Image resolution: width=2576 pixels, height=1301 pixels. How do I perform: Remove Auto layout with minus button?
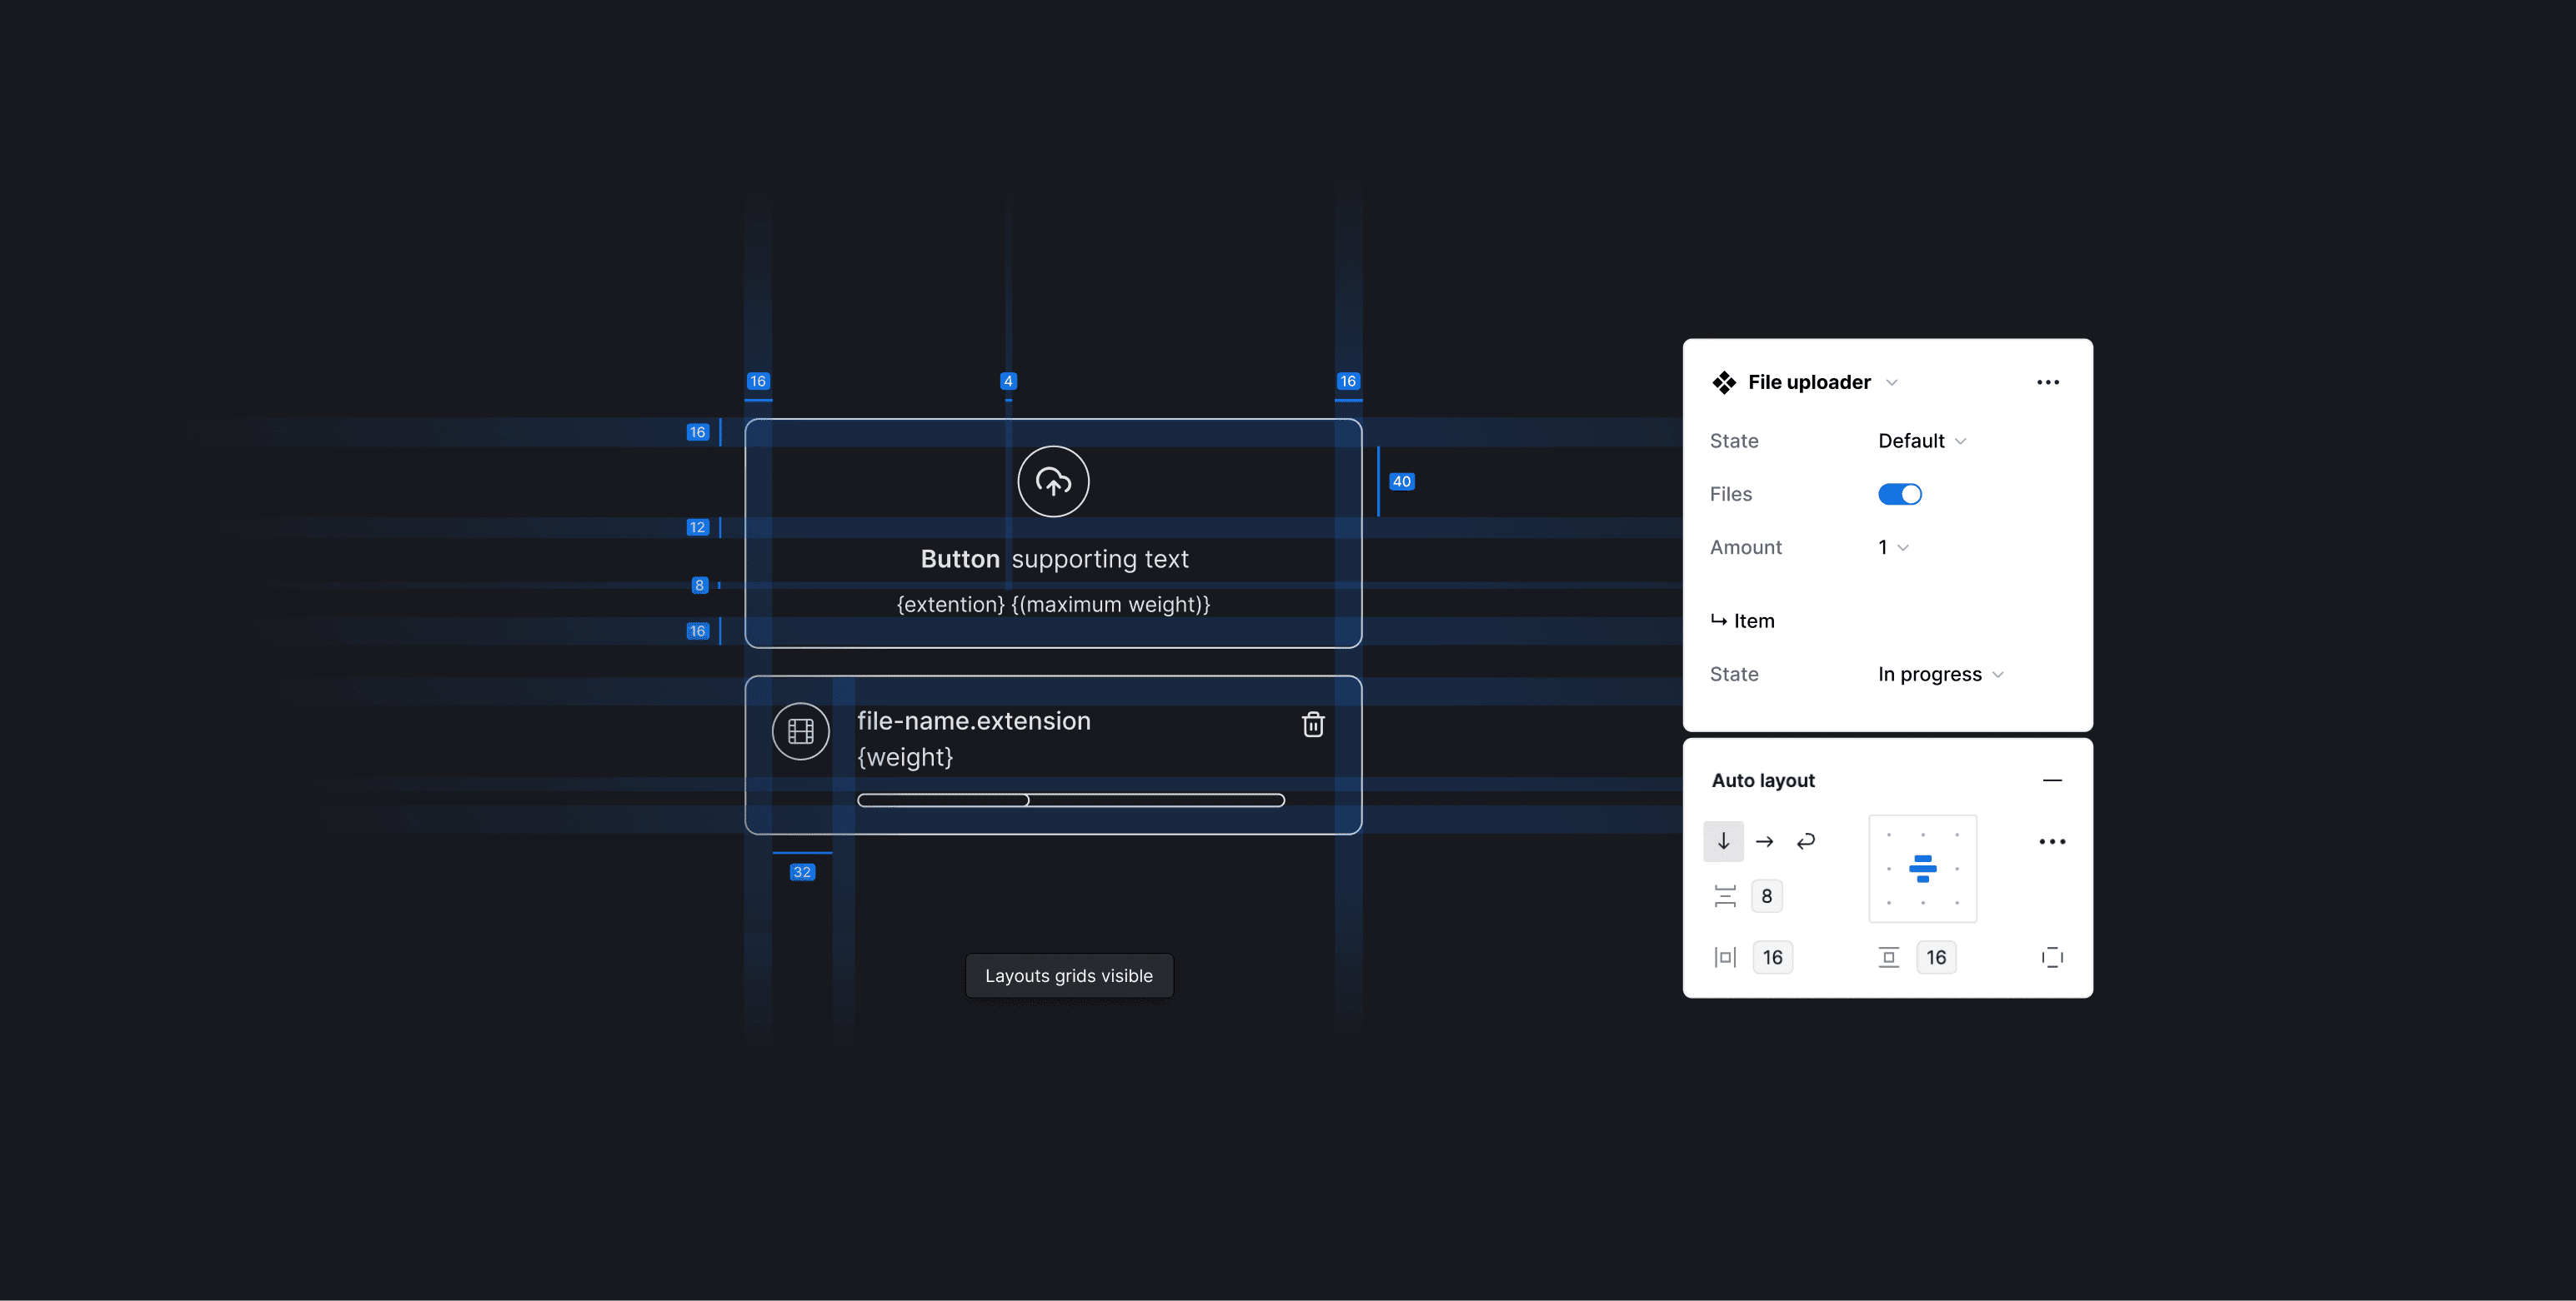tap(2052, 780)
